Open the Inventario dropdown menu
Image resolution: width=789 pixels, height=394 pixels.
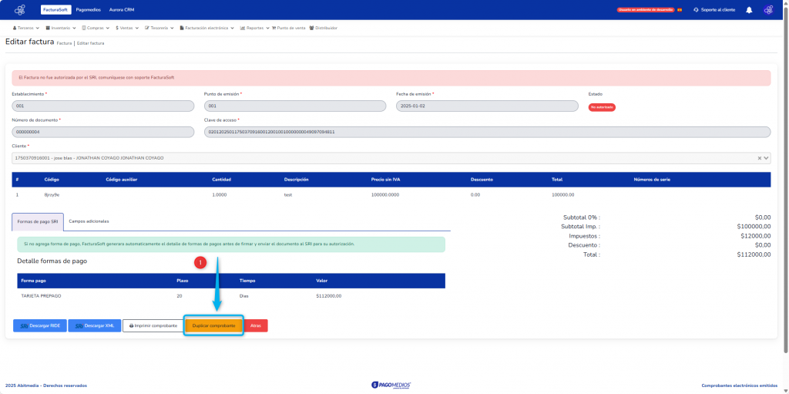62,28
